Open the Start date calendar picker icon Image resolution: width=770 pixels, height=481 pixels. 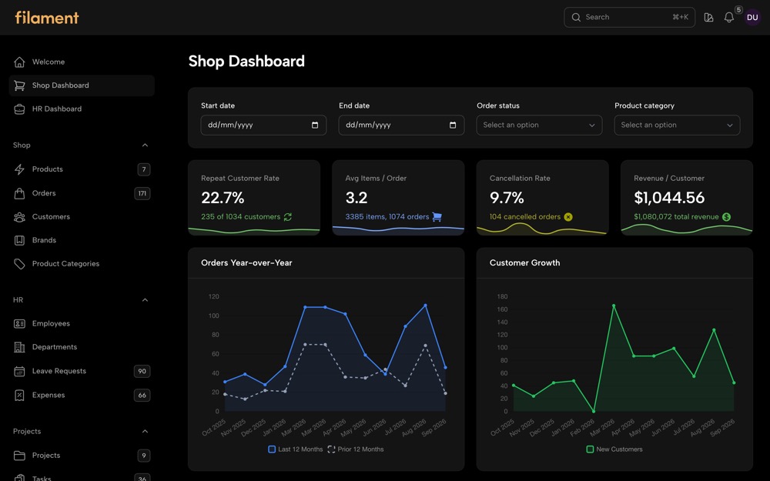click(315, 125)
